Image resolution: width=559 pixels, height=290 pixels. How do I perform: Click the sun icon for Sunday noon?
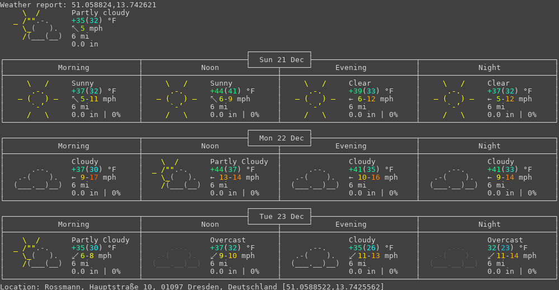tap(177, 99)
